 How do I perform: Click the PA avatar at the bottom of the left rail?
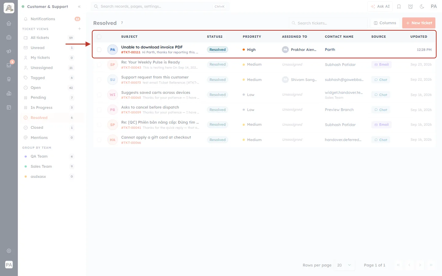(x=9, y=265)
